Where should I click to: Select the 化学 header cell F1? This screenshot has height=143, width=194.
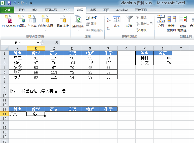tap(108, 53)
